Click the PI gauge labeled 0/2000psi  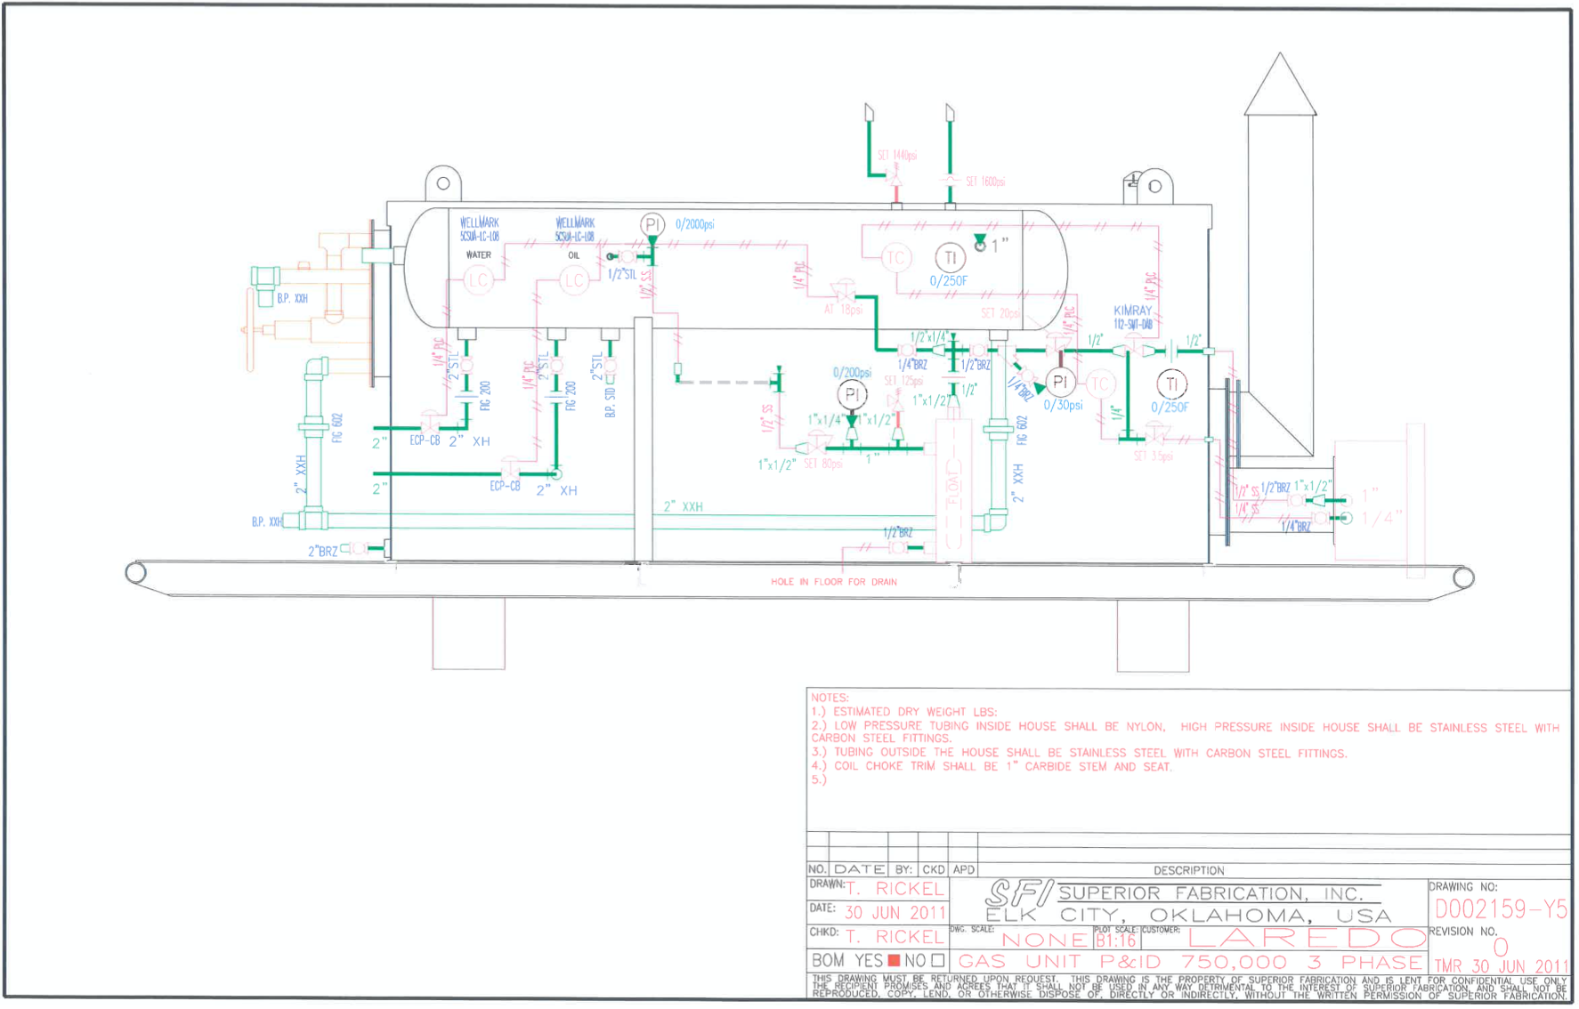point(652,224)
